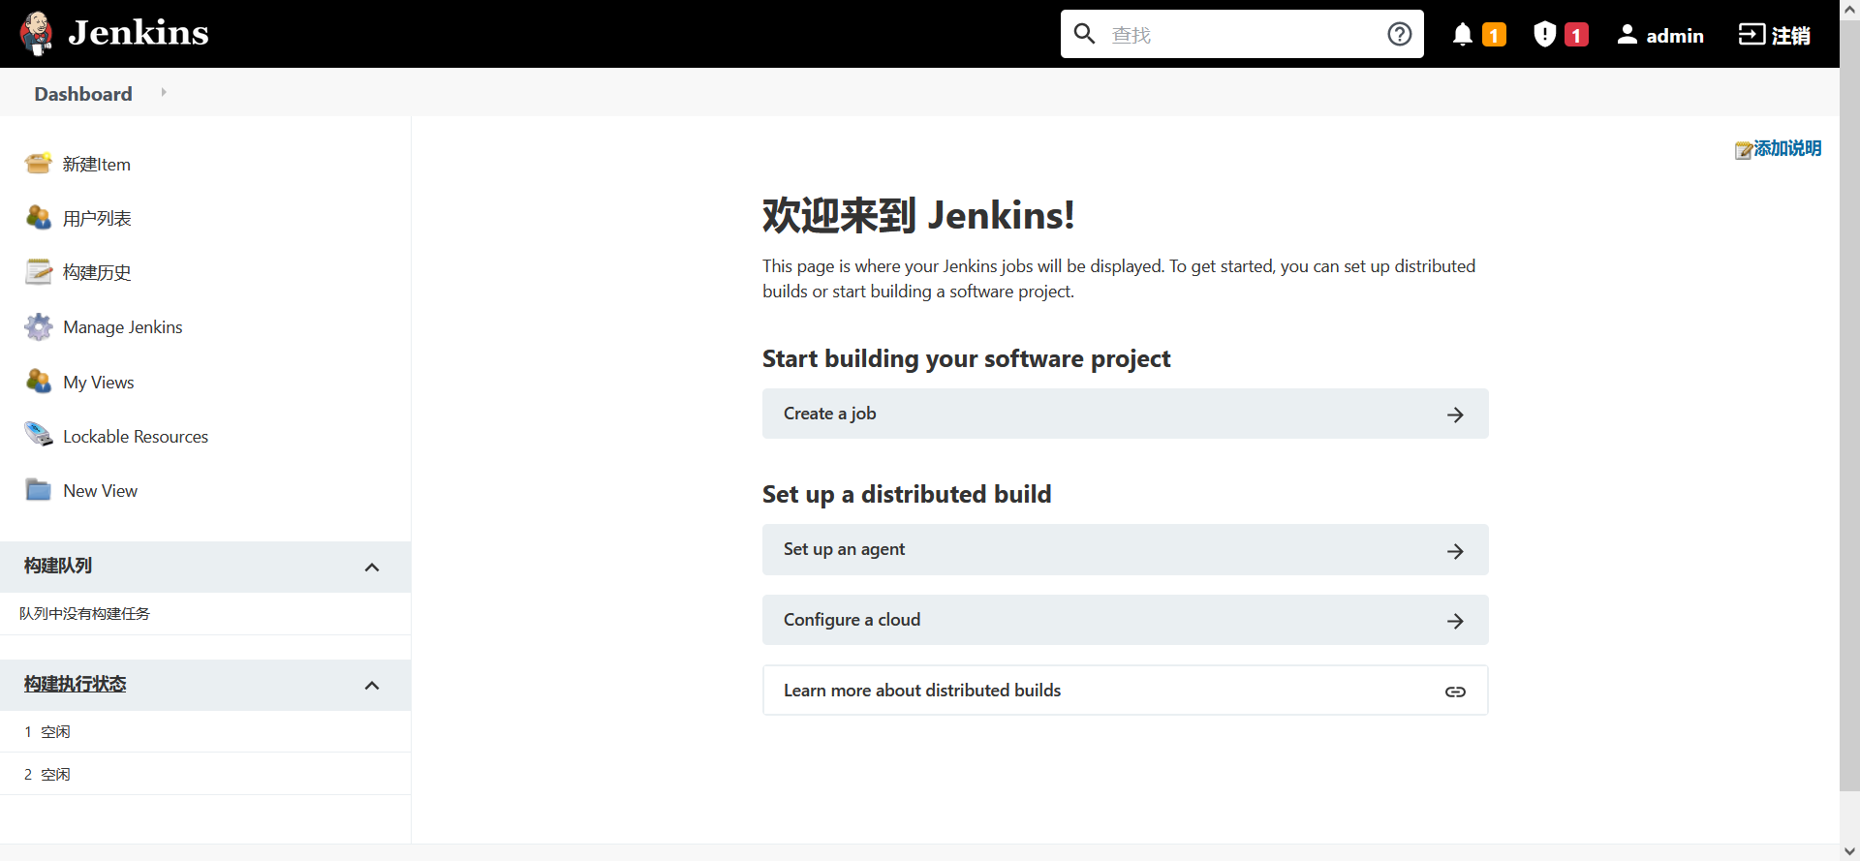
Task: Select executor row 2 空闲
Action: coord(205,775)
